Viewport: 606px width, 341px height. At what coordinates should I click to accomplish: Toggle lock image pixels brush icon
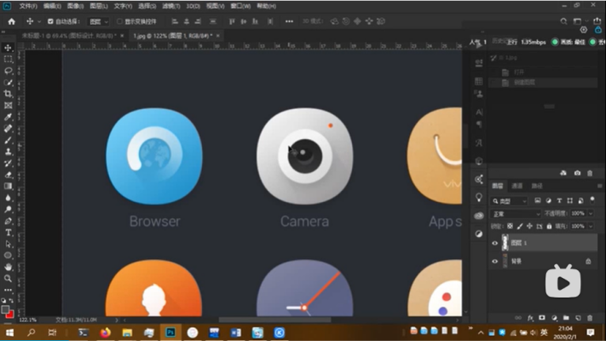pos(520,226)
